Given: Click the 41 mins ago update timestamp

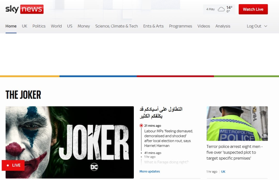Looking at the screenshot, I should 153,153.
